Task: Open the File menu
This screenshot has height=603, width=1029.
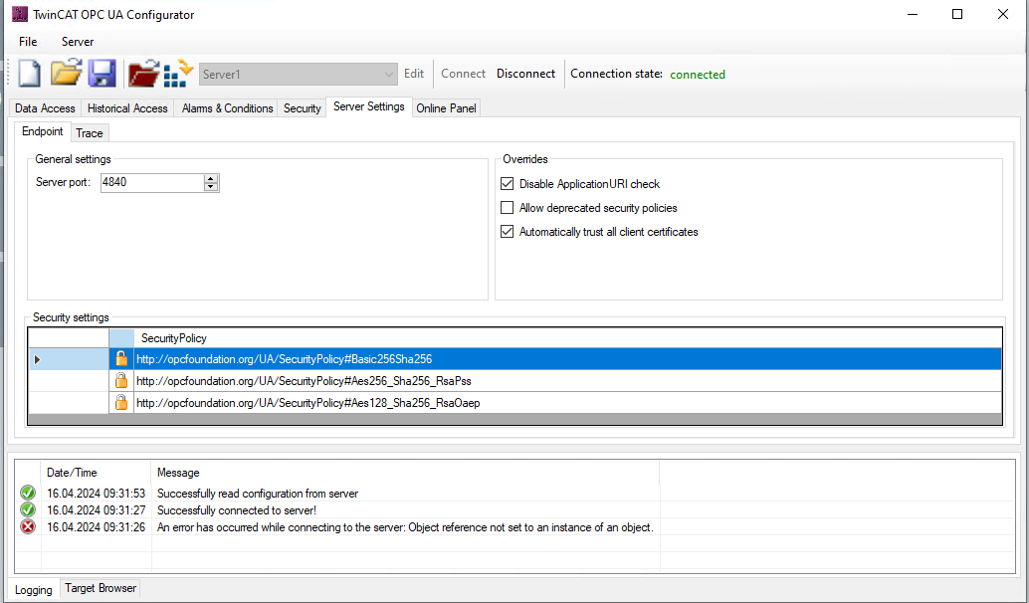Action: point(28,42)
